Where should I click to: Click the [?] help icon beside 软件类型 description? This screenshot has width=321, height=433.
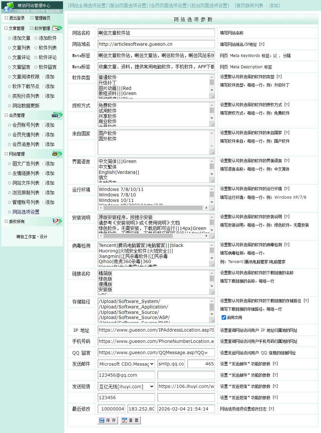coord(279,77)
